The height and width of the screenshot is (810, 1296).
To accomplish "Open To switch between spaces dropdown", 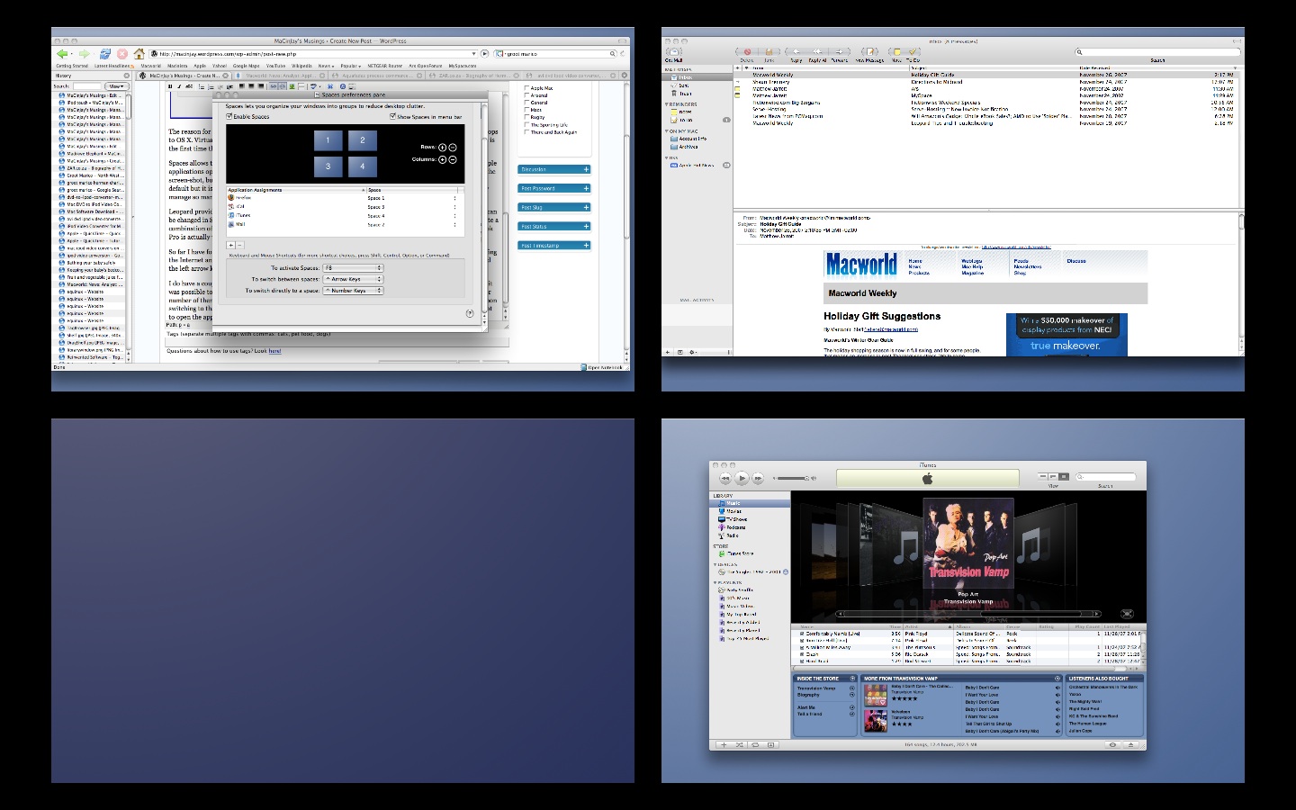I will tap(353, 279).
